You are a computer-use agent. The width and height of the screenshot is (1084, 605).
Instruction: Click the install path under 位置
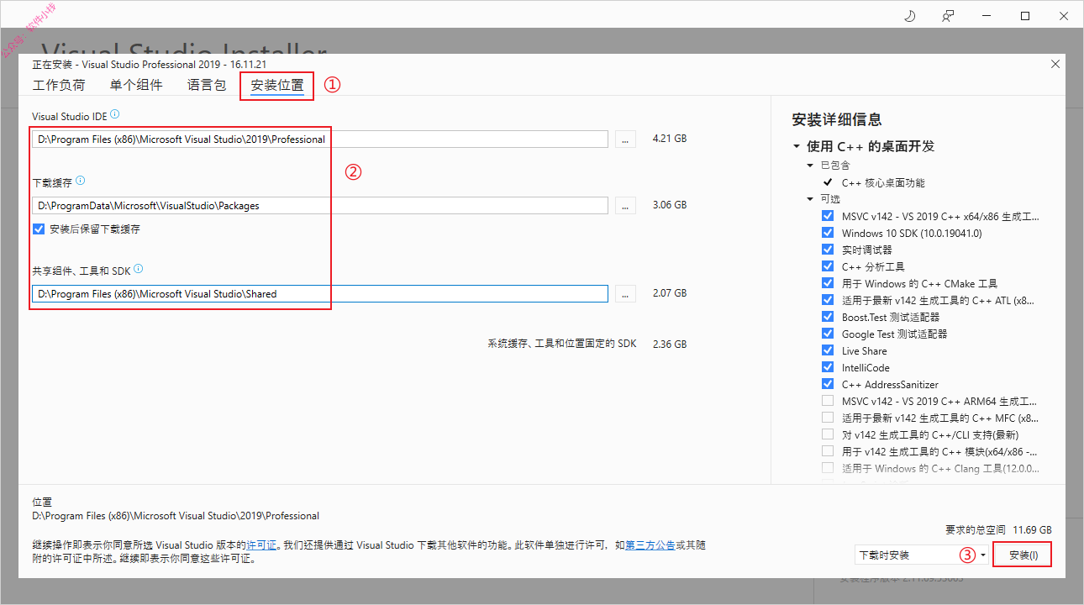click(176, 516)
